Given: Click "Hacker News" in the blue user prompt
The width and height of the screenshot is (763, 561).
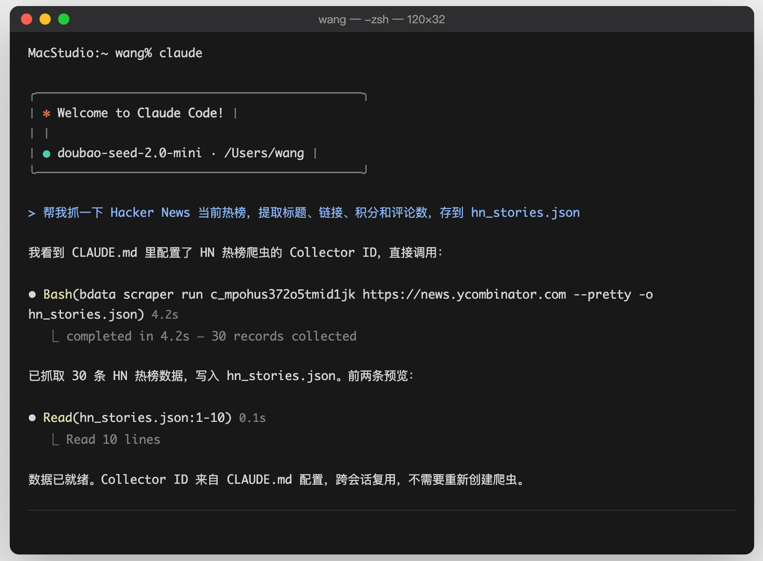Looking at the screenshot, I should [x=150, y=213].
